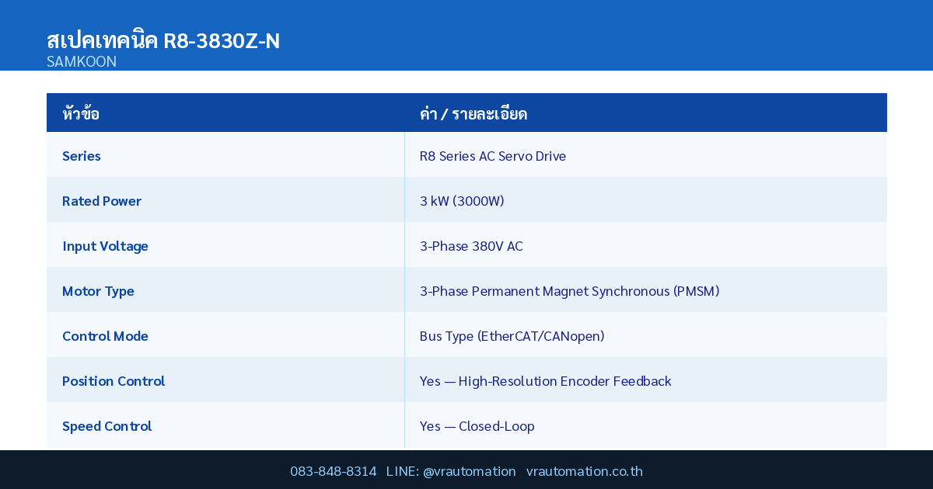Select the 'Motor Type' label
The image size is (933, 489).
click(x=98, y=291)
